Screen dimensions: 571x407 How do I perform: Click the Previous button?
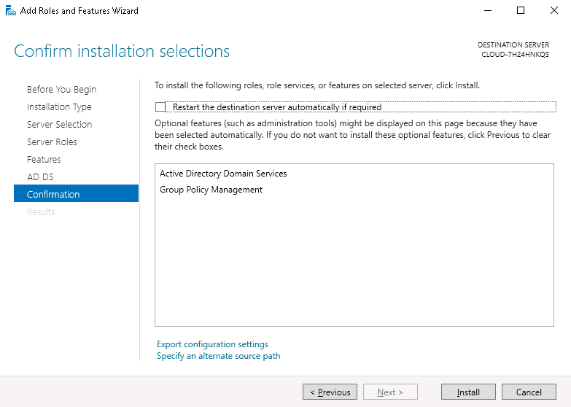[330, 392]
